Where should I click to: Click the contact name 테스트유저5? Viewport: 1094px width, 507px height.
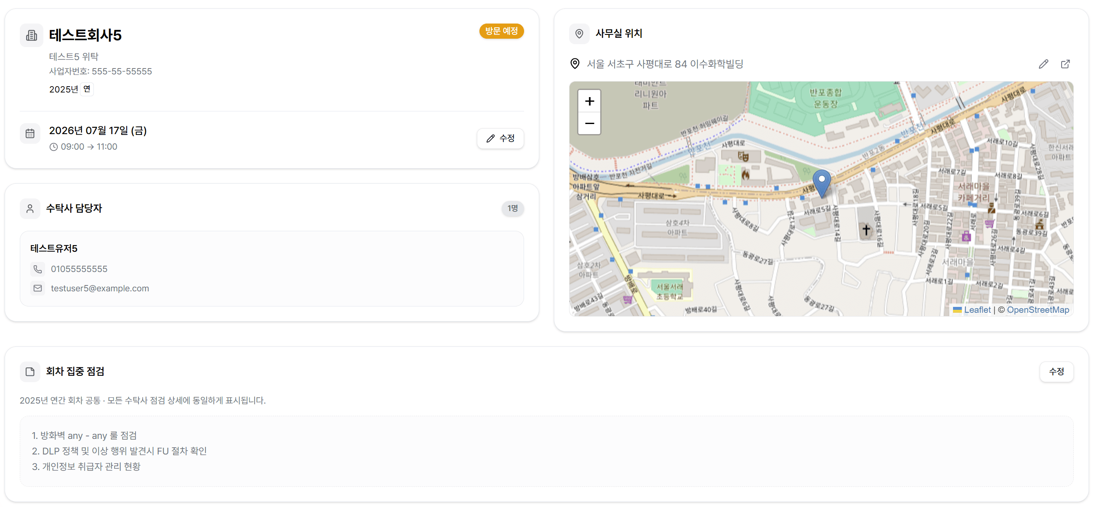[x=53, y=248]
